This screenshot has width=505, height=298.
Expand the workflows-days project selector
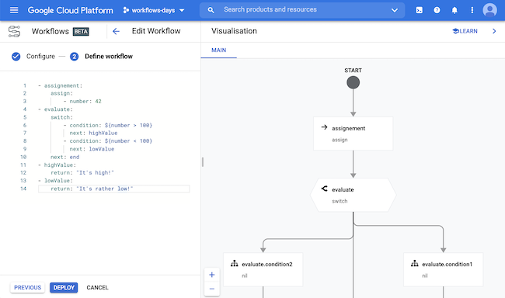pos(154,10)
